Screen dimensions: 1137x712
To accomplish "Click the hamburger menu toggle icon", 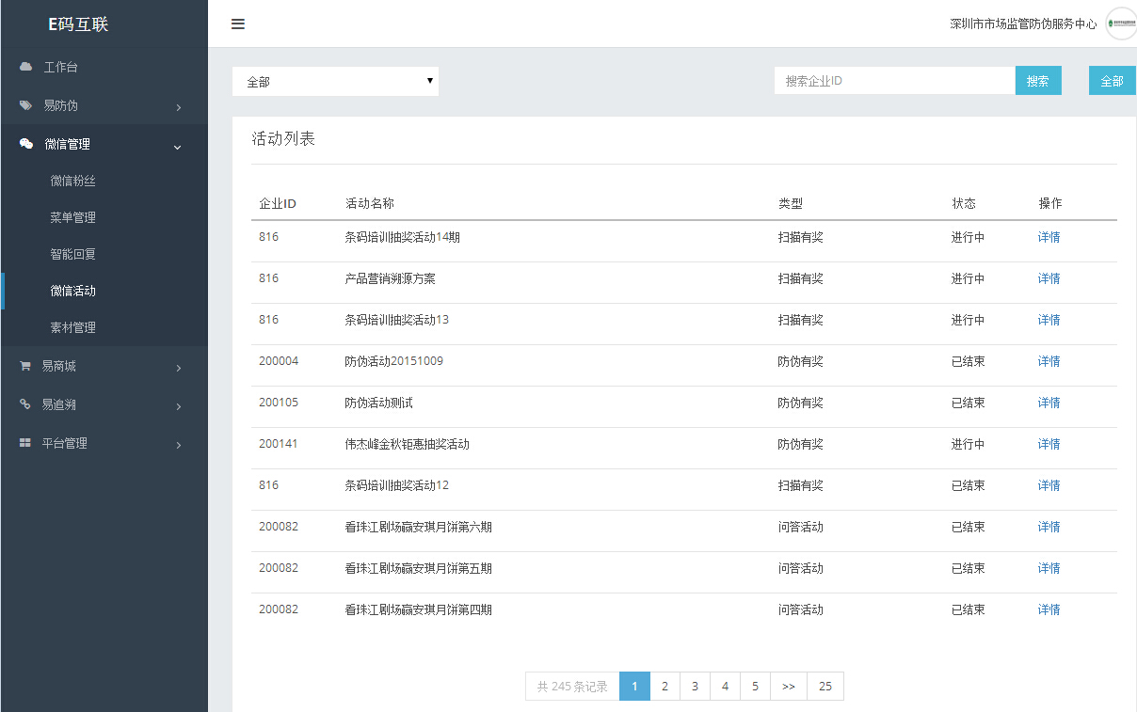I will 238,24.
